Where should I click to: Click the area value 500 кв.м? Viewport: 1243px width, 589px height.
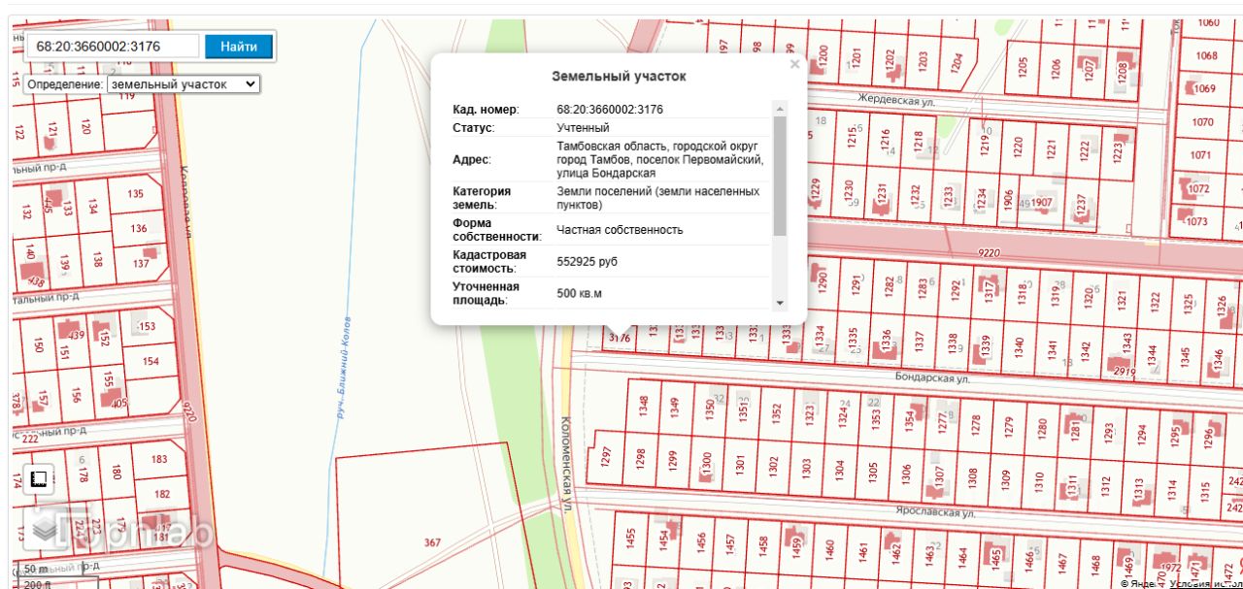pos(580,293)
